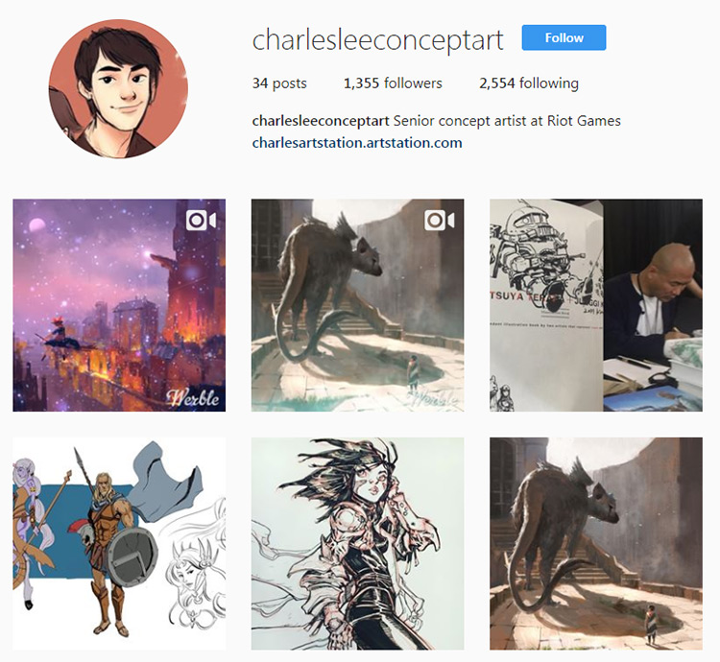Viewport: 720px width, 662px height.
Task: View the 1,355 followers list
Action: [393, 83]
